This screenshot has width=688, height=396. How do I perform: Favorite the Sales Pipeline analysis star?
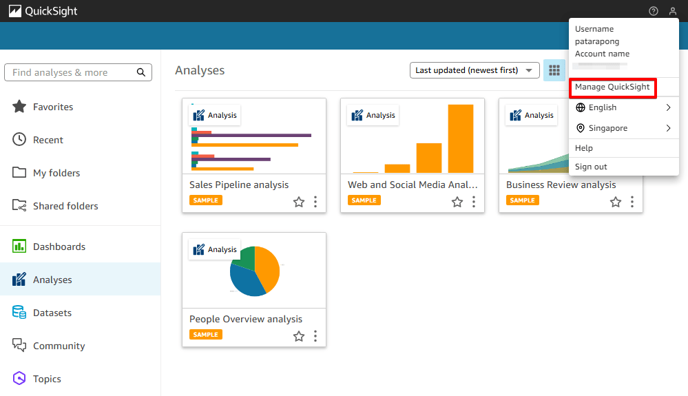[299, 202]
